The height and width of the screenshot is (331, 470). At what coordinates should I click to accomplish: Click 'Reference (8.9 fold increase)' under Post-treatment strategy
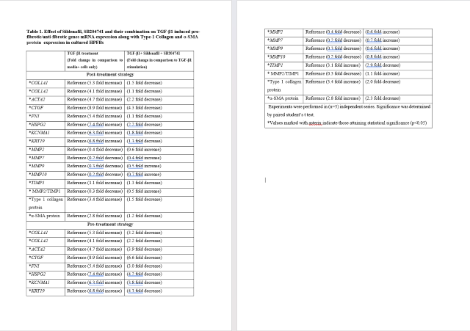95,108
